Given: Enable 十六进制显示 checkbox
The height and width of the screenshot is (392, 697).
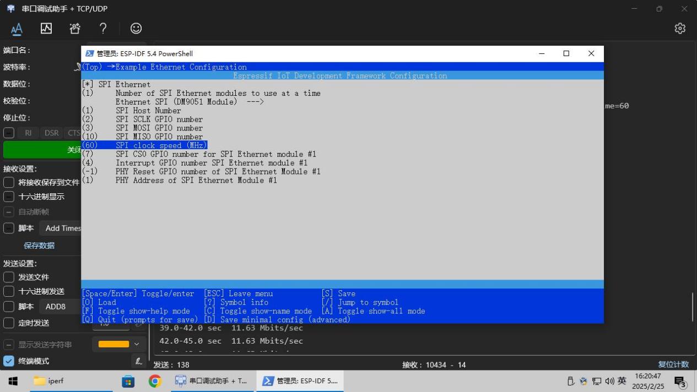Looking at the screenshot, I should click(9, 197).
